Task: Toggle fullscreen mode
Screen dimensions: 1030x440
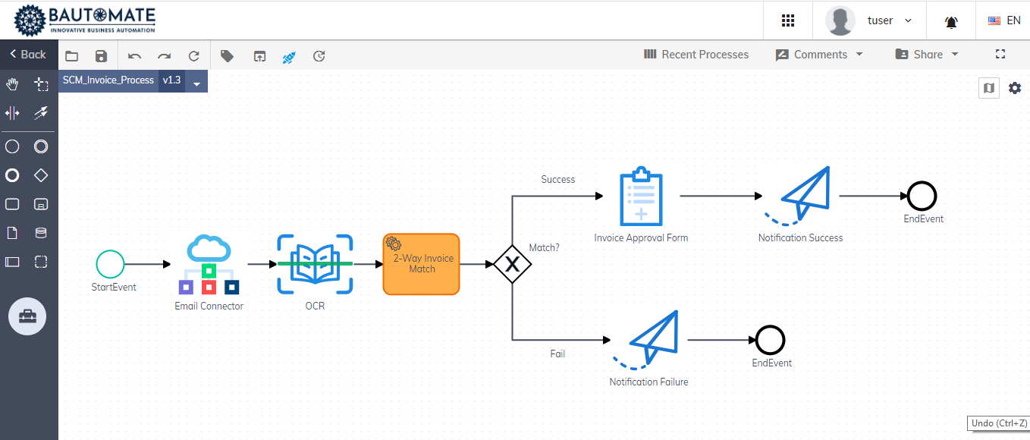Action: [x=1000, y=54]
